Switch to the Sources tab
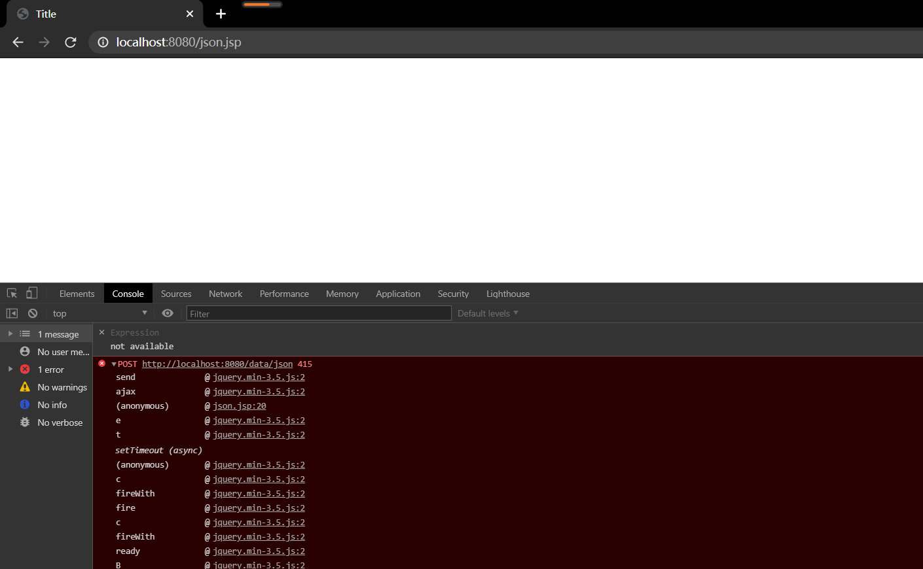 click(x=176, y=294)
